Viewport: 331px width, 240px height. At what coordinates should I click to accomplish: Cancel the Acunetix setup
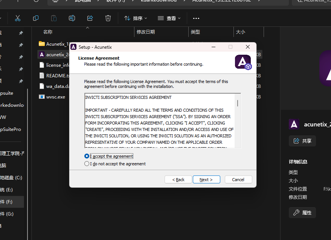pyautogui.click(x=238, y=180)
